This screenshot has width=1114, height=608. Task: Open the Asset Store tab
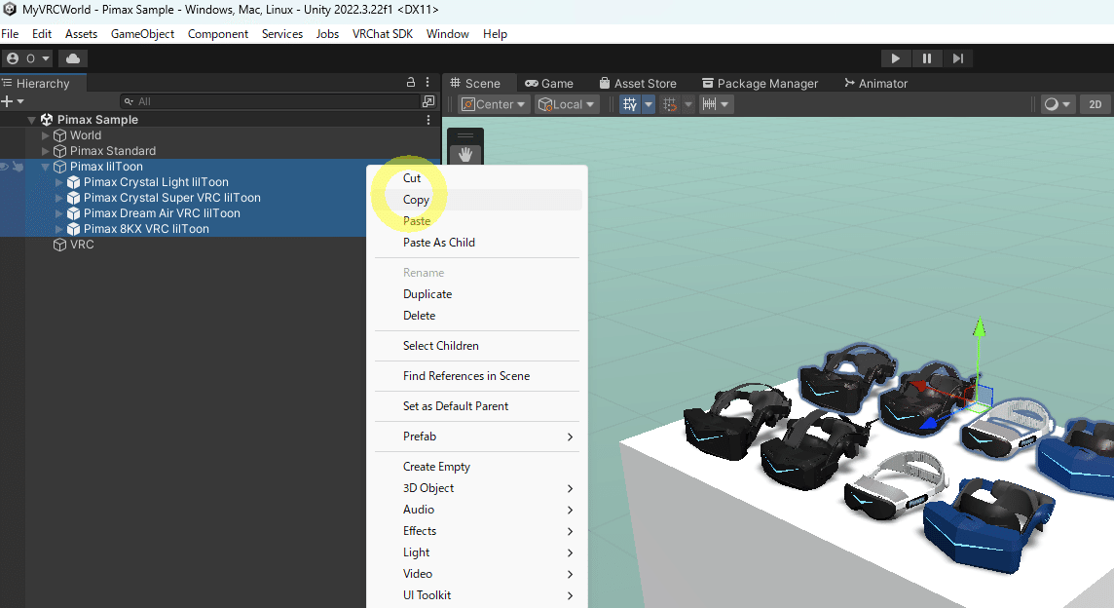(637, 83)
